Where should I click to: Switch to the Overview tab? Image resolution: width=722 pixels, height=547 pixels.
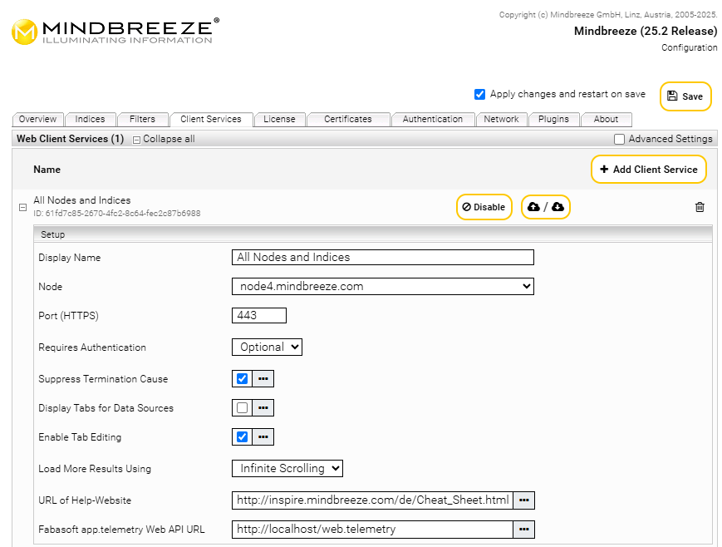click(37, 120)
